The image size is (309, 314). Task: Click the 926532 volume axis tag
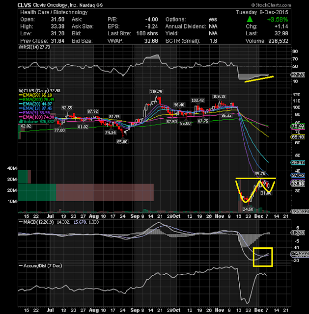(300, 211)
